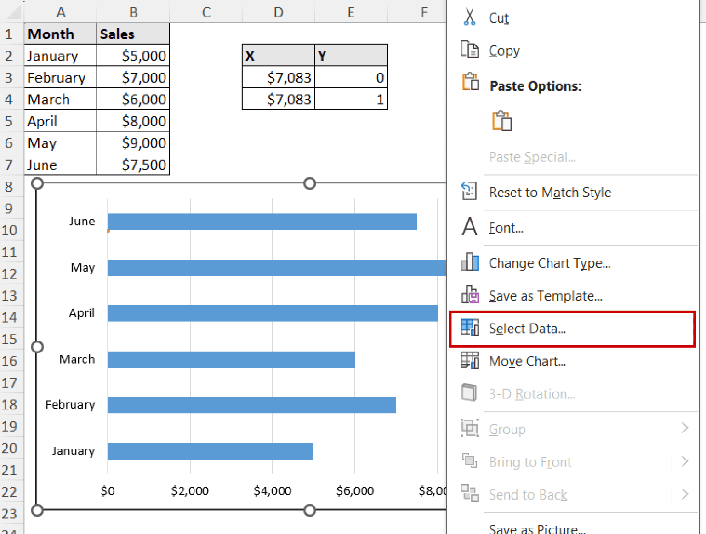
Task: Click the Cut scissors icon
Action: click(469, 17)
